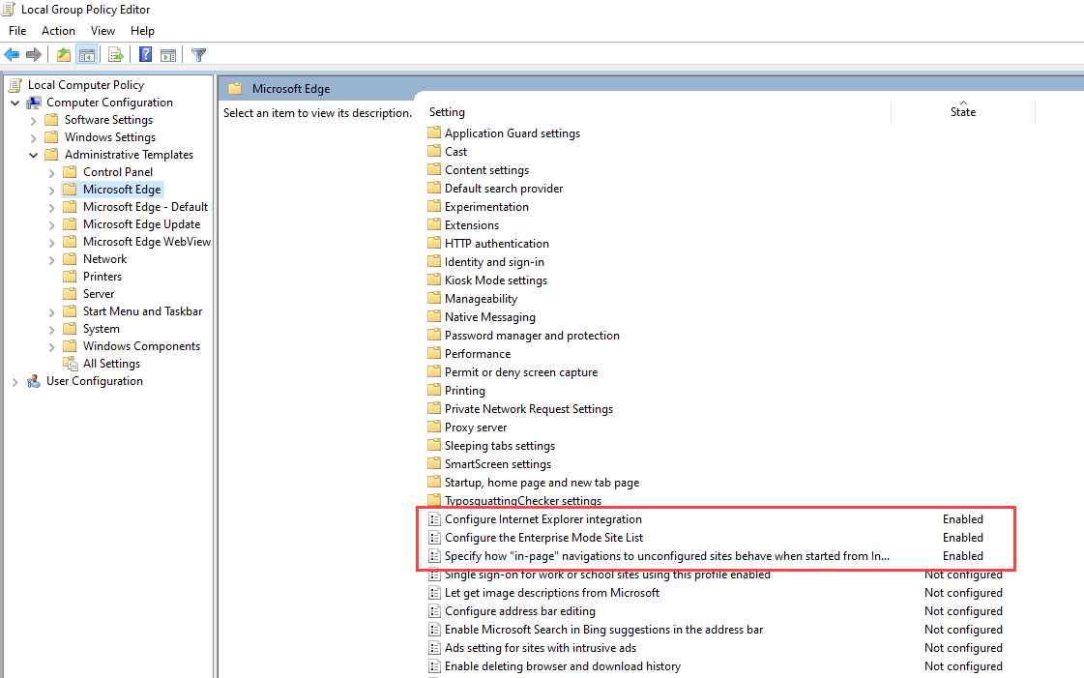Collapse the Administrative Templates tree node
Screen dimensions: 1084x678
tap(33, 155)
